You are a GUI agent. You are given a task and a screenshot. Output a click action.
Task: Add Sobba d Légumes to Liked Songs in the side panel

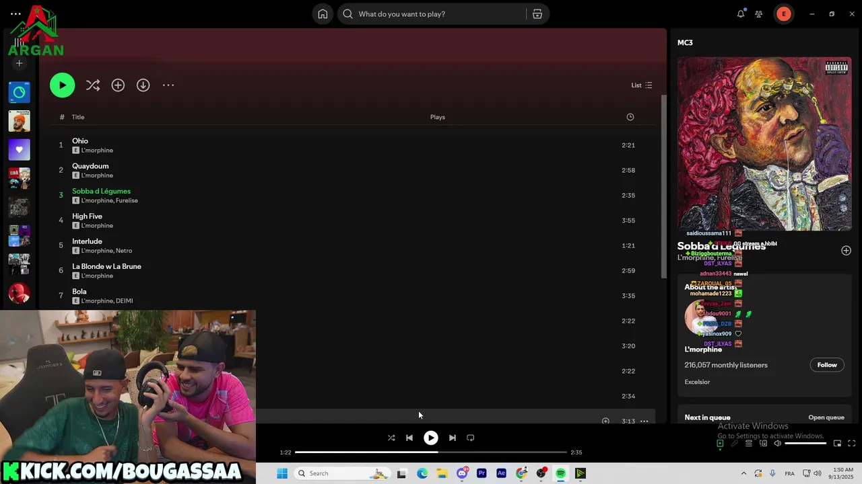846,250
